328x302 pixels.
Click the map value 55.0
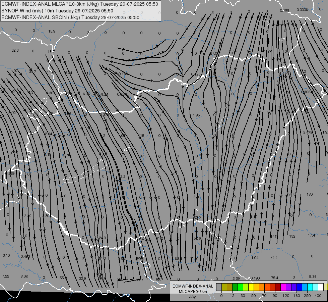tap(63, 278)
